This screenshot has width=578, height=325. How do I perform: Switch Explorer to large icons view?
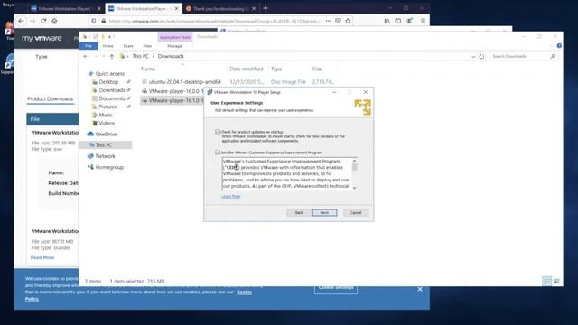556,281
